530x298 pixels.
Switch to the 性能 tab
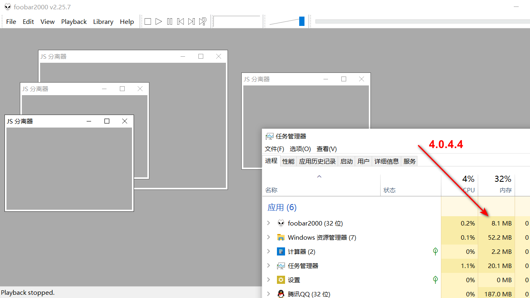(x=288, y=161)
